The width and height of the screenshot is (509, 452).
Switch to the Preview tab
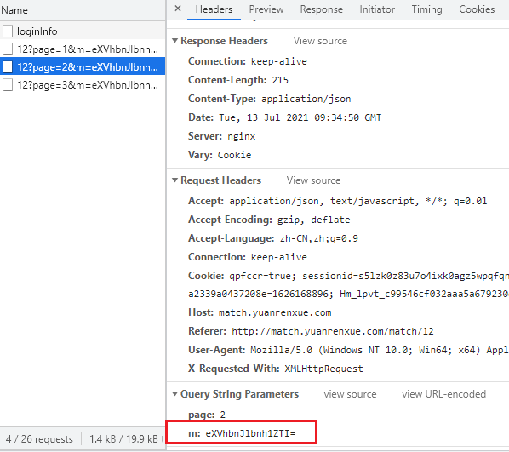click(x=266, y=9)
